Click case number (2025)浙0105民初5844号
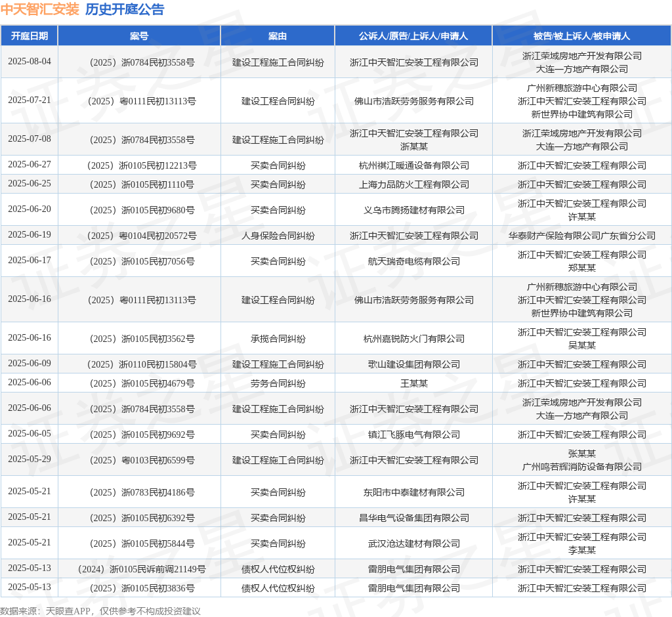 tap(142, 543)
